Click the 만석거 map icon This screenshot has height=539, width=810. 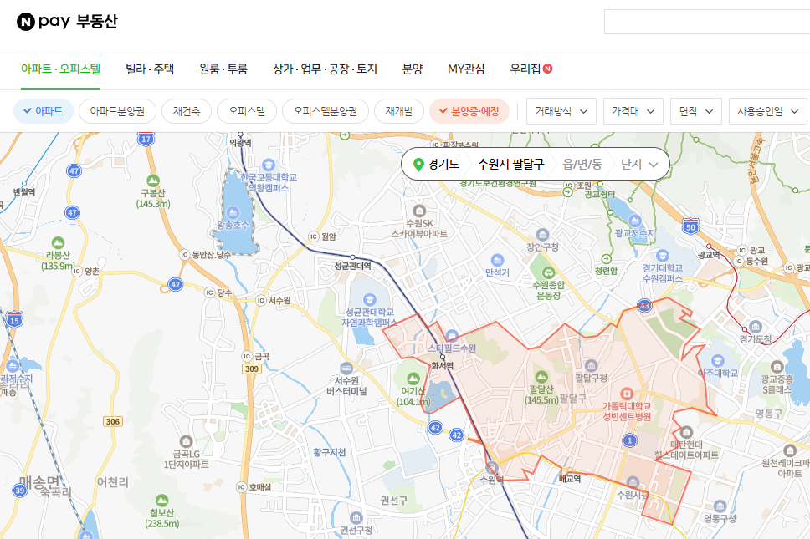(497, 260)
